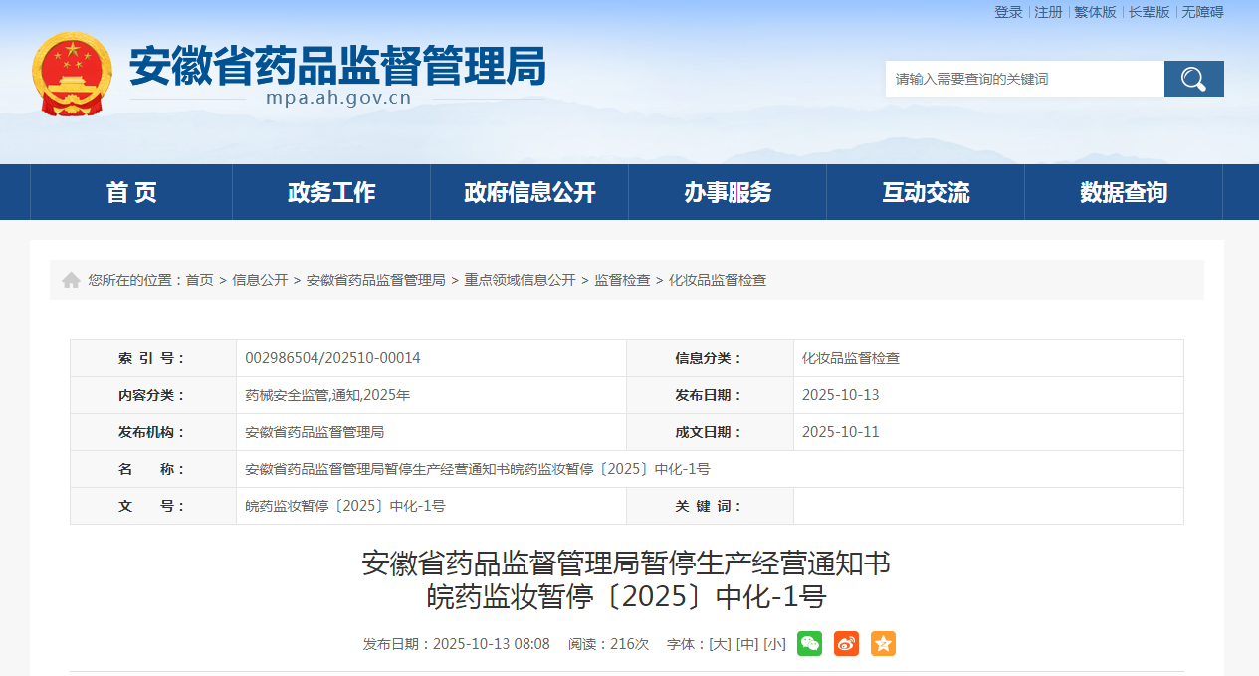Click the orange star favorites icon

click(883, 644)
